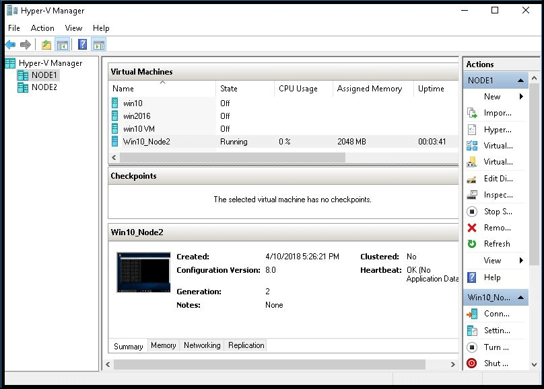
Task: Click the Hyper-V Manager root icon in tree
Action: click(x=10, y=63)
